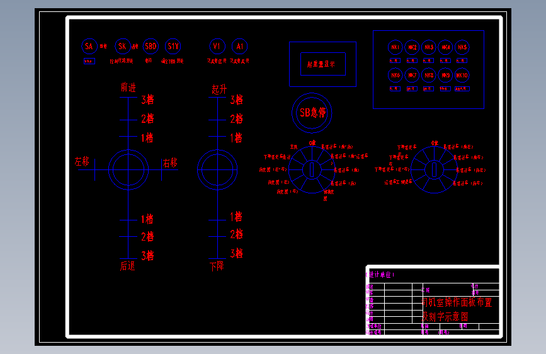Click the 起升 label
Image resolution: width=546 pixels, height=354 pixels.
(219, 89)
